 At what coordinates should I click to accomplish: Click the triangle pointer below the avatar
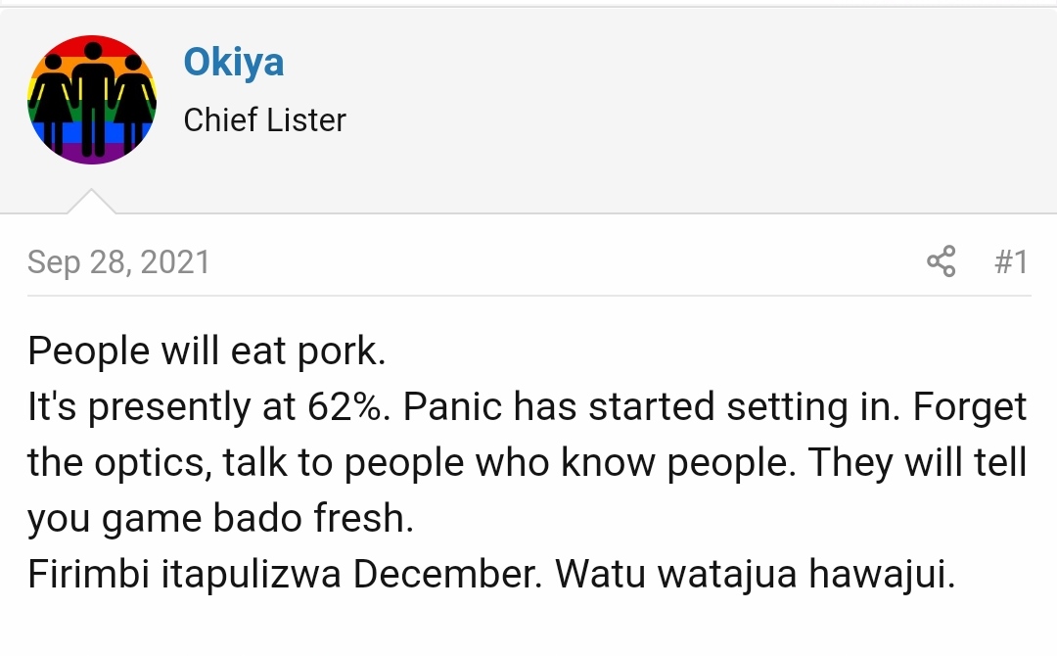pos(92,202)
